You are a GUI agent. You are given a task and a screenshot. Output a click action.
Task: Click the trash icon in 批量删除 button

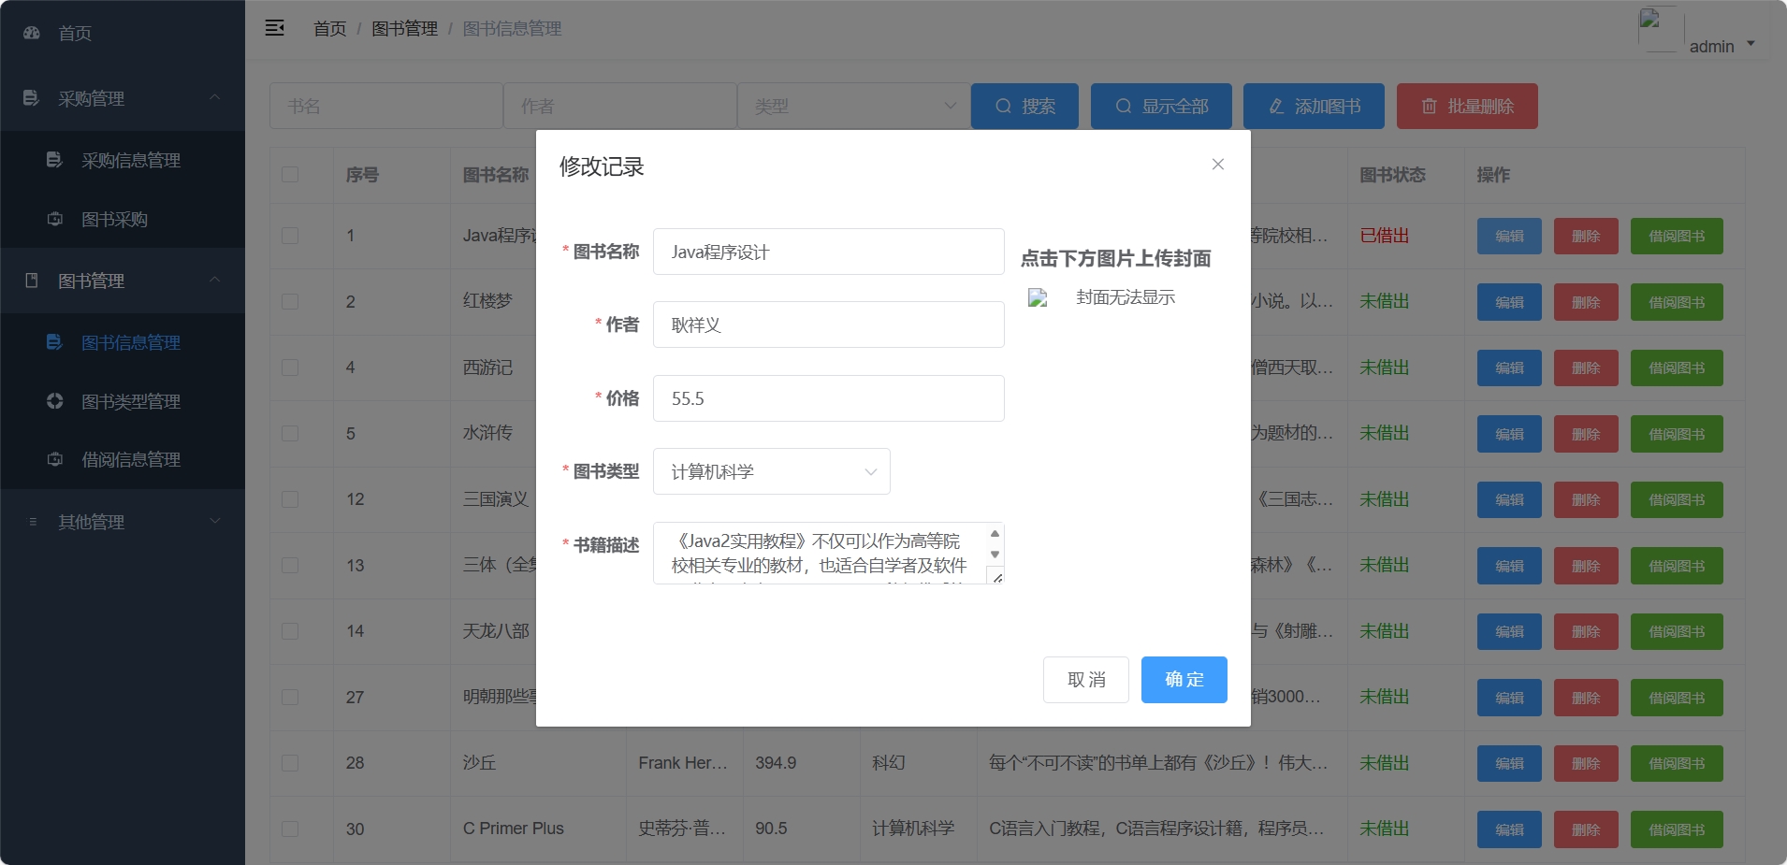[1430, 107]
